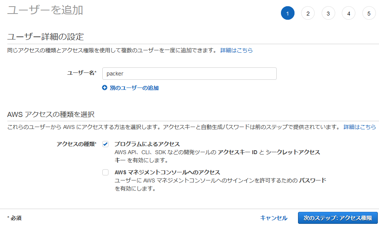This screenshot has width=379, height=225.
Task: Focus the ユーザー名 field containing packer
Action: [x=189, y=74]
